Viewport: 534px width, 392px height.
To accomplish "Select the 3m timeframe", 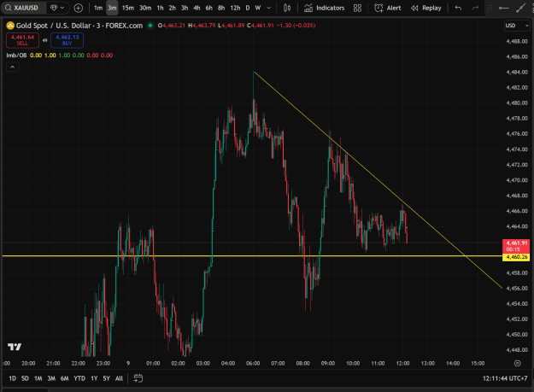I will [112, 8].
